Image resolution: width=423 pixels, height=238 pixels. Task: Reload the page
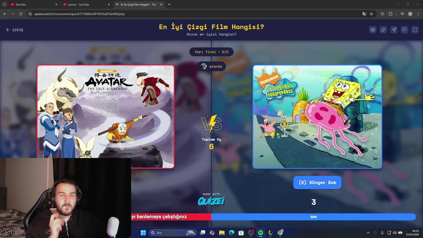20,14
